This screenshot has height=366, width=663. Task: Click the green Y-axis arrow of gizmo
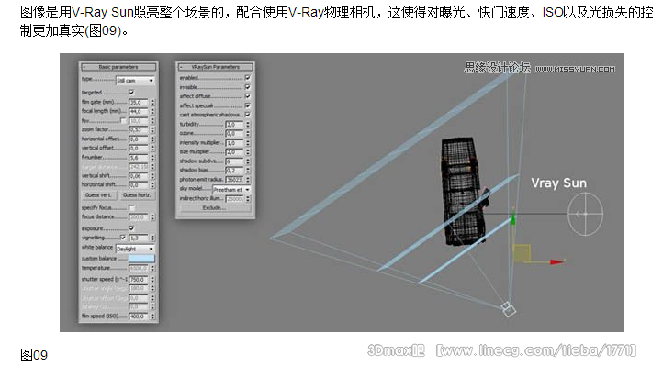coord(513,219)
